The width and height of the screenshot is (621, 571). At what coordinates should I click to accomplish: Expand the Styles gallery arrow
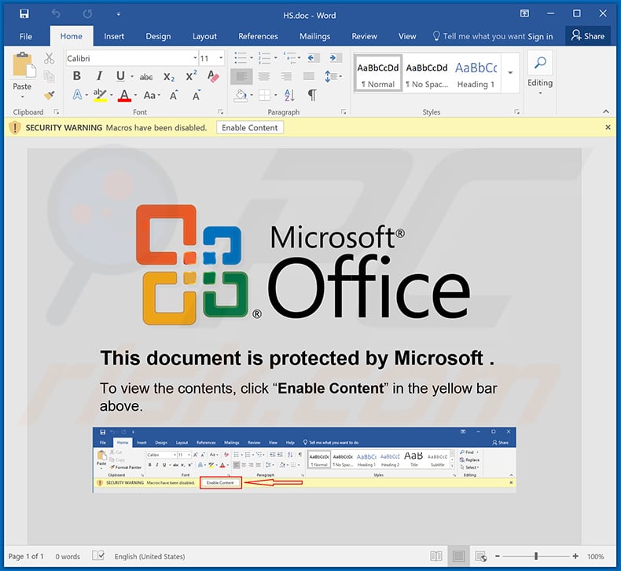click(510, 73)
